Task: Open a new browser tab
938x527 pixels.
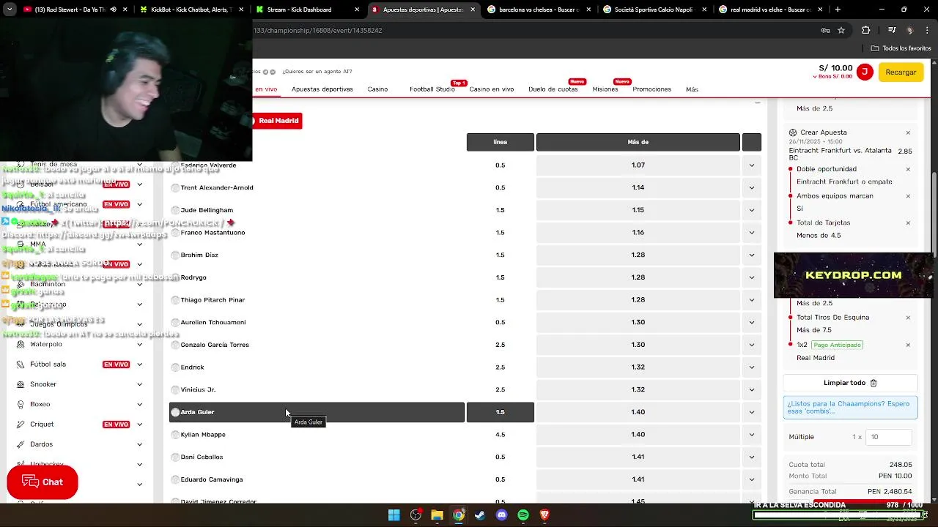Action: 838,10
